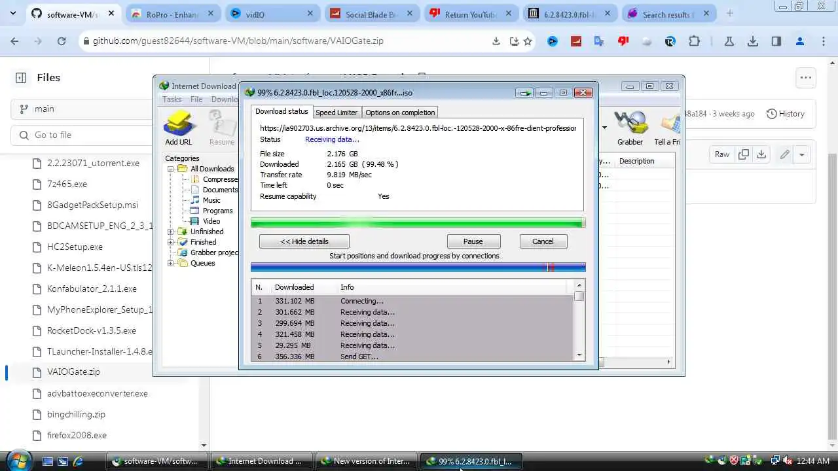Open the File menu in IDM
This screenshot has width=838, height=471.
coord(196,99)
